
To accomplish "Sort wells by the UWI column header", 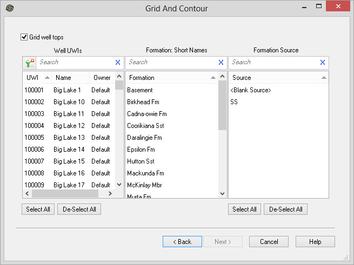I will [32, 78].
